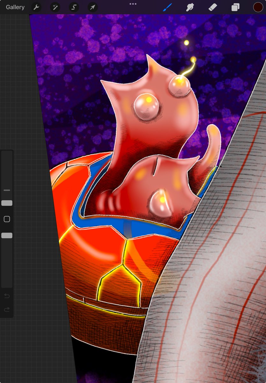The width and height of the screenshot is (266, 383).
Task: Click the brush size slider handle
Action: pos(7,203)
